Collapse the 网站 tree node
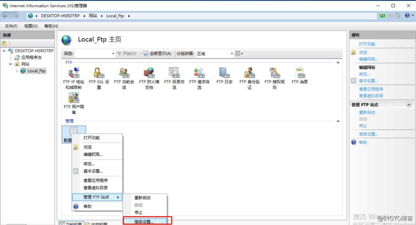 coord(10,64)
